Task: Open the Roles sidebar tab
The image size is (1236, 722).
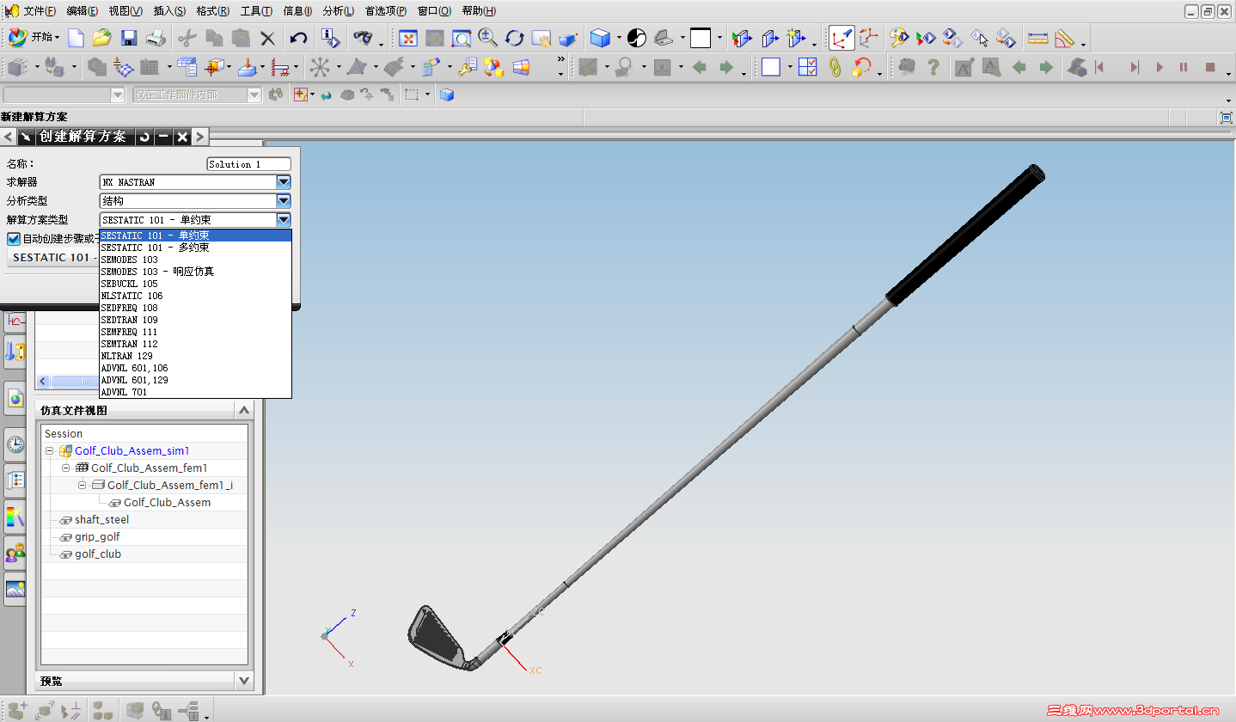Action: 15,553
